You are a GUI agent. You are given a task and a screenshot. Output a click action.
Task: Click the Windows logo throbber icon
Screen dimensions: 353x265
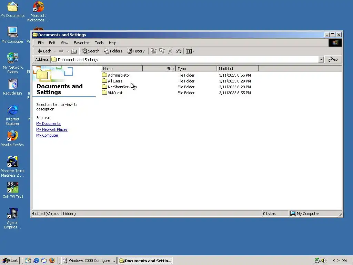(335, 43)
